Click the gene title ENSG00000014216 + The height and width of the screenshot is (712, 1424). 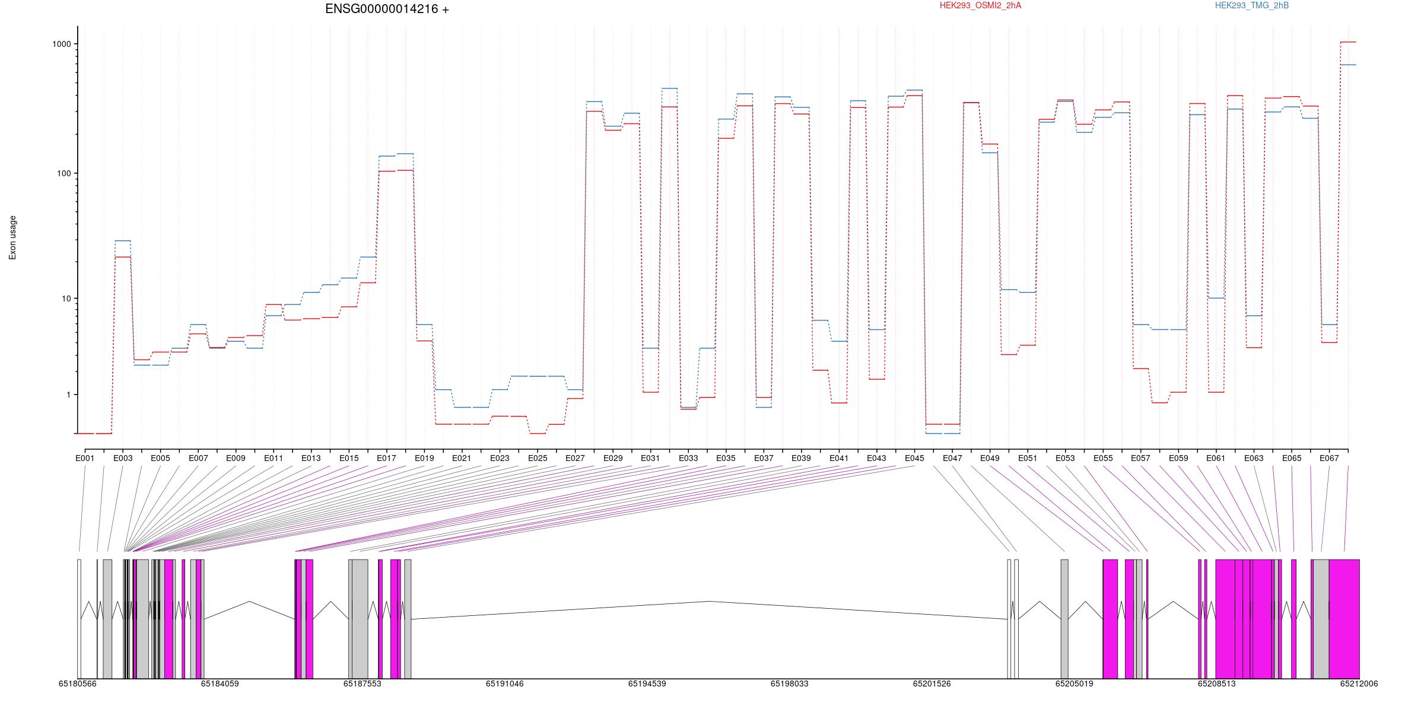(387, 9)
